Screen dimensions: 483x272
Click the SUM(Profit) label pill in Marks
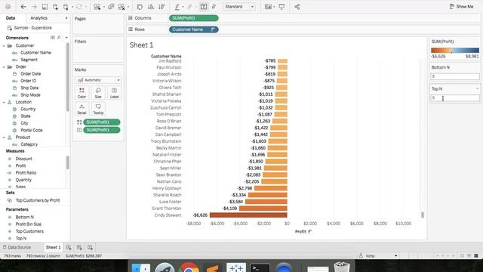[102, 130]
